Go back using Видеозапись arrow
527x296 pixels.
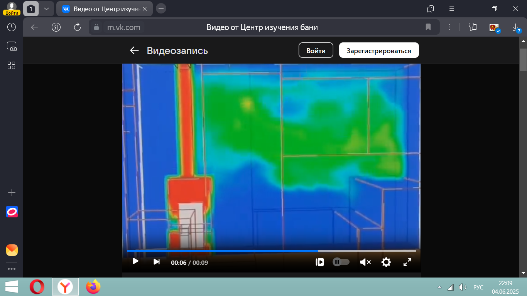[x=134, y=50]
